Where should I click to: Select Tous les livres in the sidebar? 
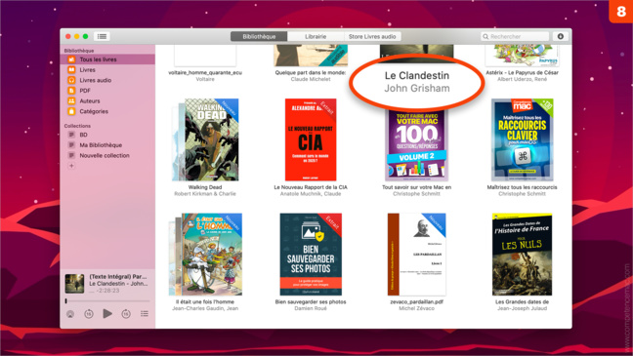(x=107, y=59)
